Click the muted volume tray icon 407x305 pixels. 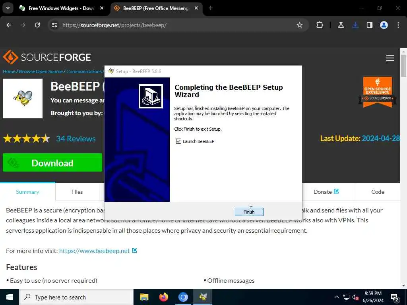[355, 297]
